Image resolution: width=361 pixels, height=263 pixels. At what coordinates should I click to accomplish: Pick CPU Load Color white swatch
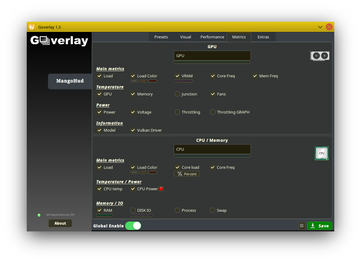click(x=134, y=172)
